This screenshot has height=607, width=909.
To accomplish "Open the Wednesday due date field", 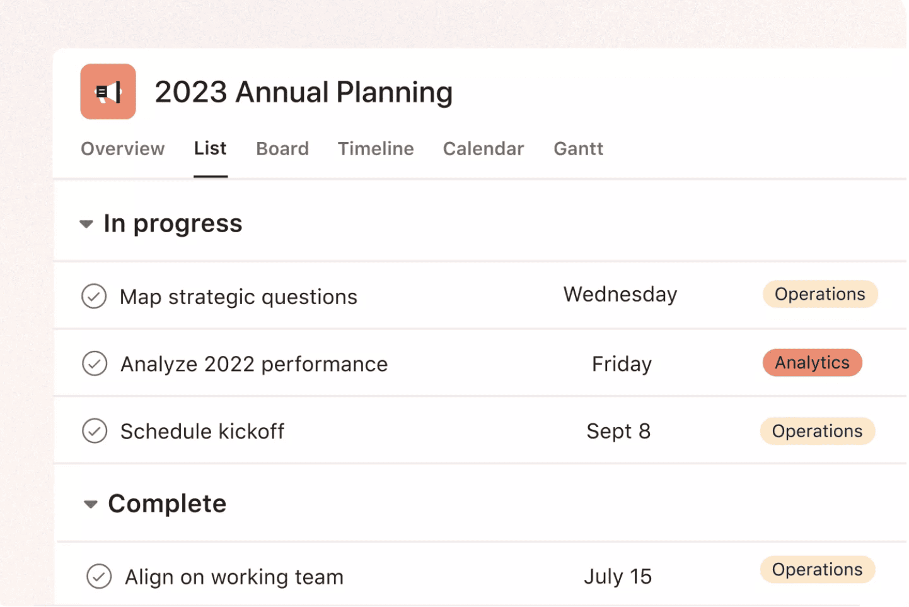I will tap(620, 295).
